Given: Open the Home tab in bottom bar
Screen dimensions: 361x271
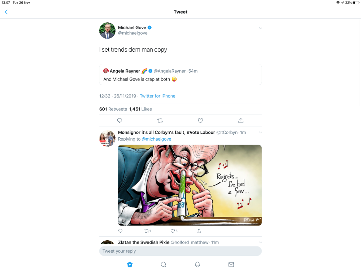Looking at the screenshot, I should (130, 264).
